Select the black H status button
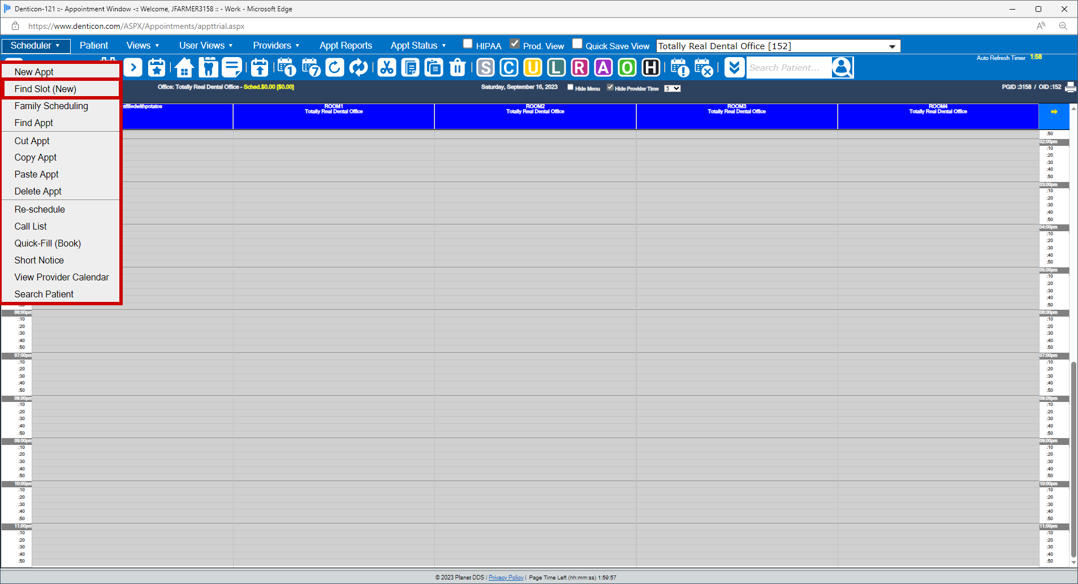This screenshot has width=1078, height=584. click(651, 68)
